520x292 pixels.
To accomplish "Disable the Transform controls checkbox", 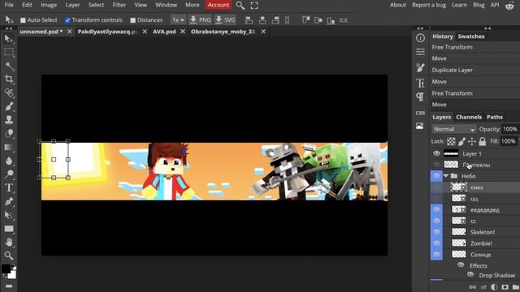I will (67, 20).
